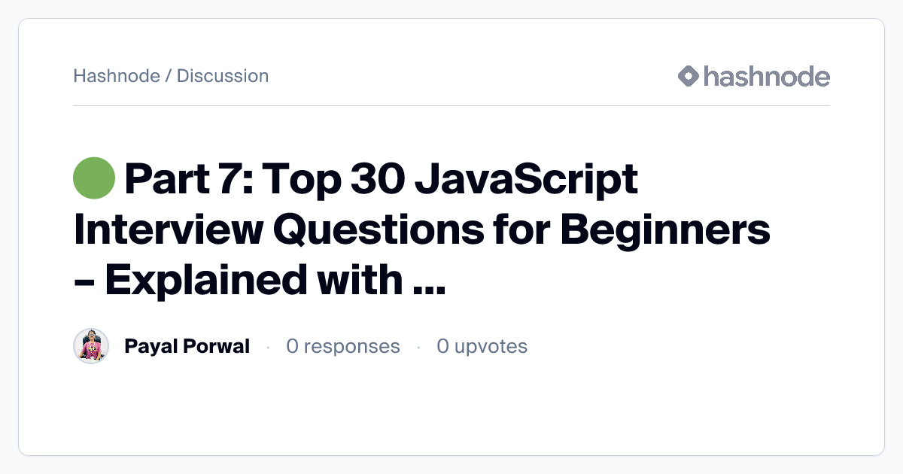Click the dot separator before 0 responses
Image resolution: width=903 pixels, height=474 pixels.
point(268,347)
